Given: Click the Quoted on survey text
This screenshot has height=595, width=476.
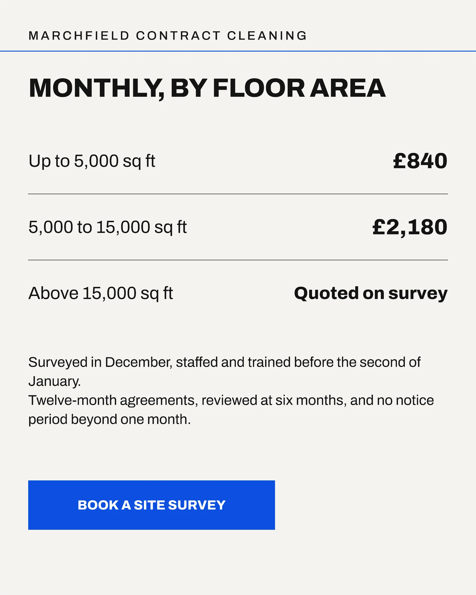Looking at the screenshot, I should pos(371,294).
